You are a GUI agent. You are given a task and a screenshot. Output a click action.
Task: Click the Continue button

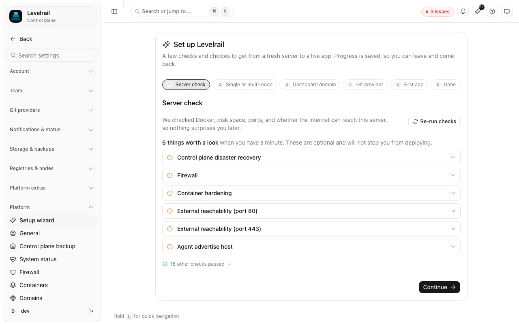440,287
